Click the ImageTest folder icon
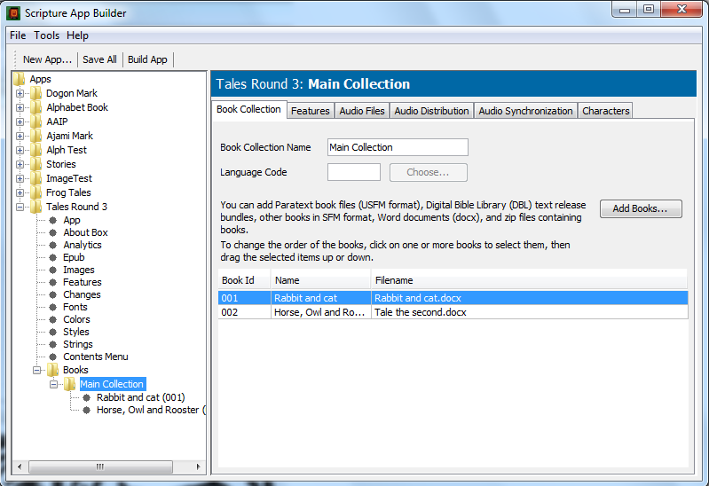The height and width of the screenshot is (486, 709). pos(36,178)
